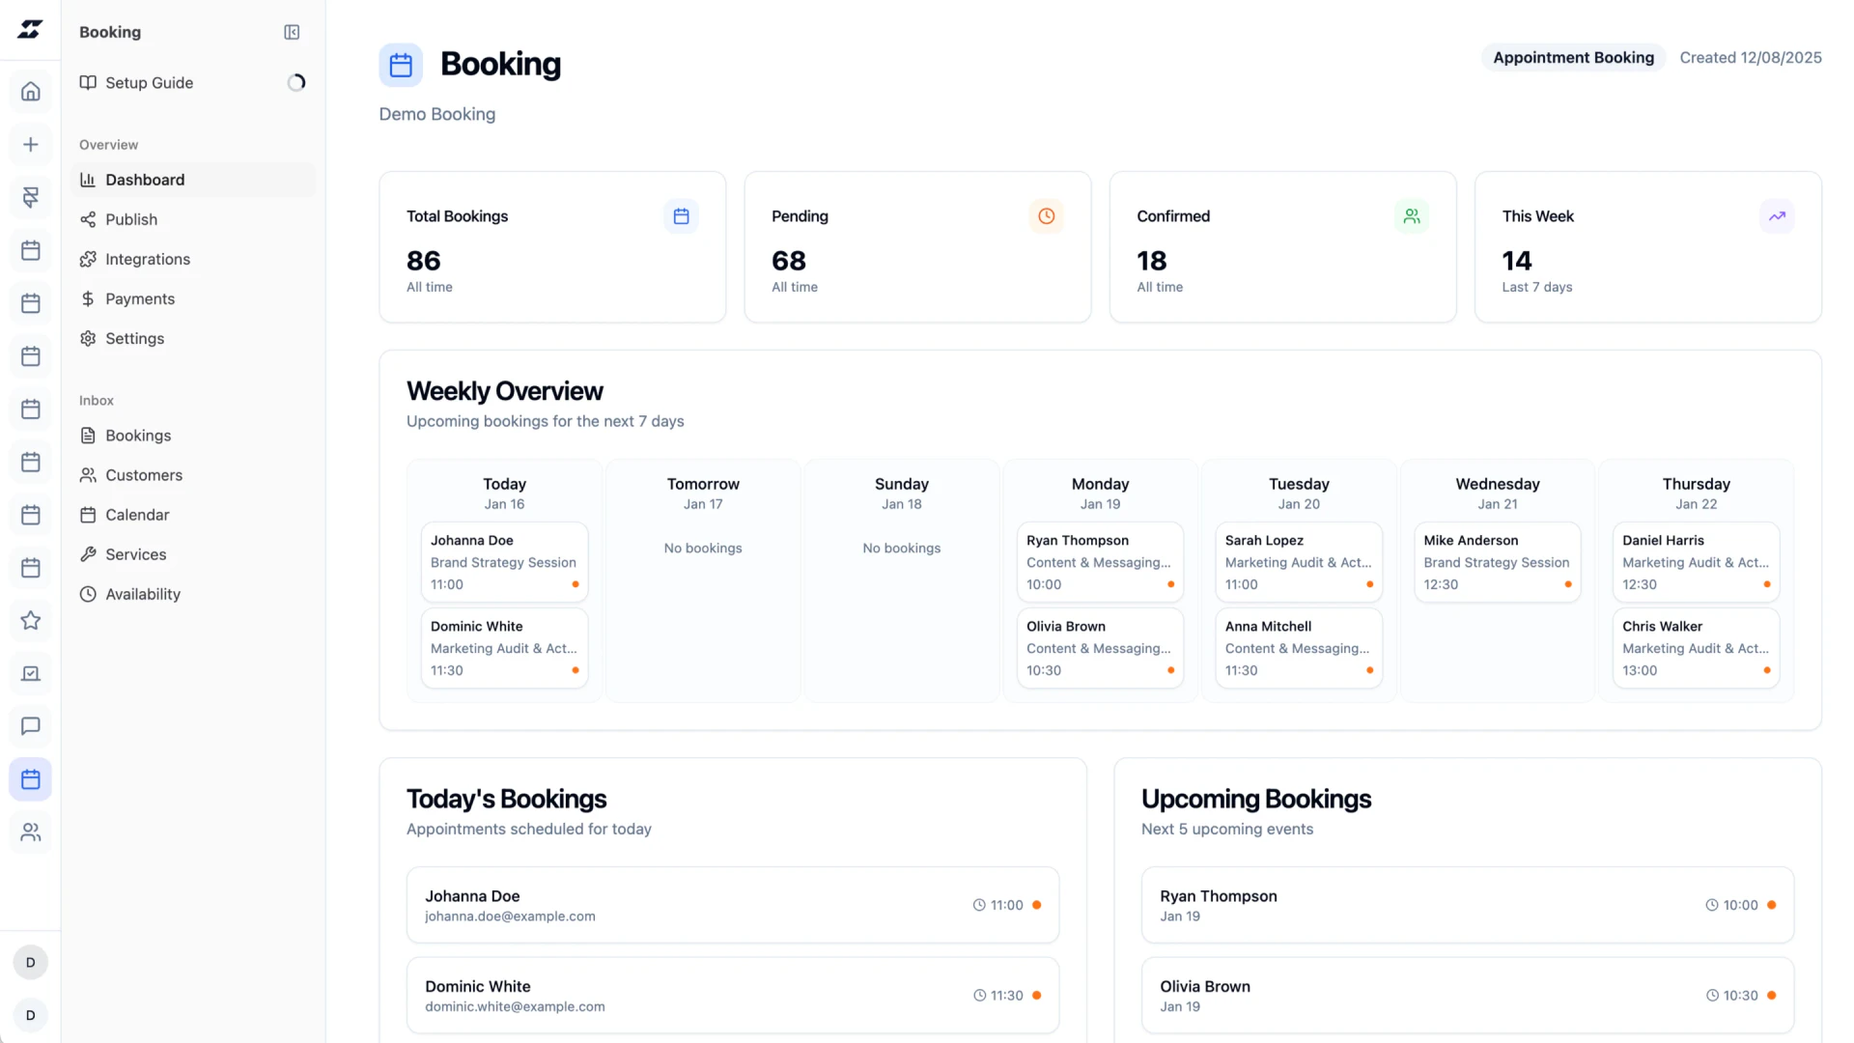Open the star icon in left rail
Viewport: 1854px width, 1043px height.
[31, 620]
